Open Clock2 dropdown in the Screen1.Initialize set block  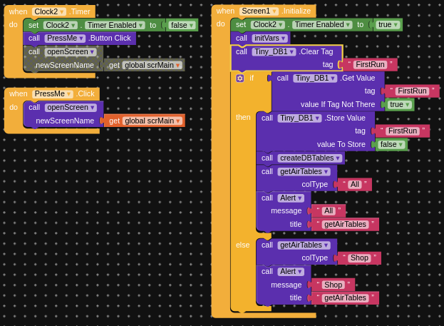[x=267, y=25]
